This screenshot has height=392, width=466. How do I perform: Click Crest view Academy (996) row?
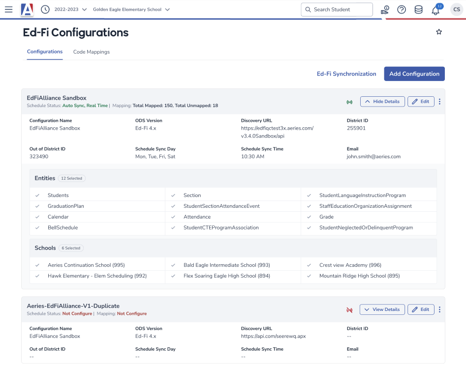[369, 265]
